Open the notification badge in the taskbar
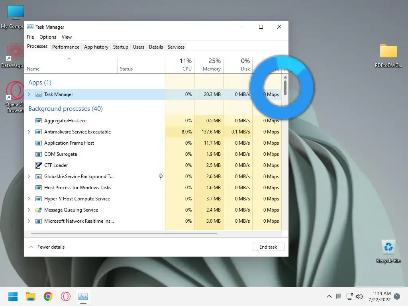408x306 pixels. pos(397,296)
